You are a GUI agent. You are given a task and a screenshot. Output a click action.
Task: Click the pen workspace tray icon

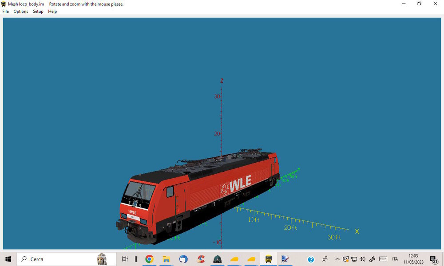[373, 259]
